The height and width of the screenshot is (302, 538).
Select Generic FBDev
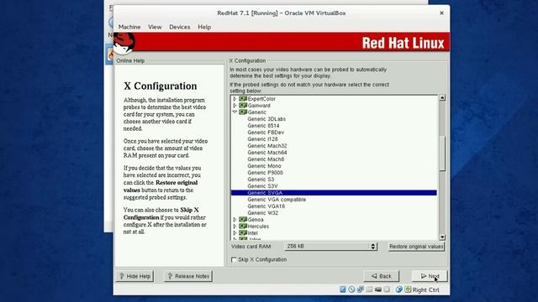[266, 133]
